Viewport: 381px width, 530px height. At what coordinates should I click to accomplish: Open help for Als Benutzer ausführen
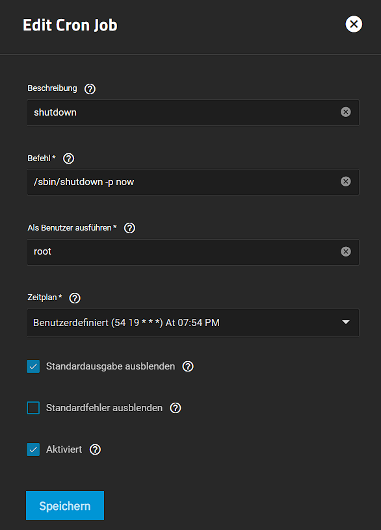click(x=129, y=228)
